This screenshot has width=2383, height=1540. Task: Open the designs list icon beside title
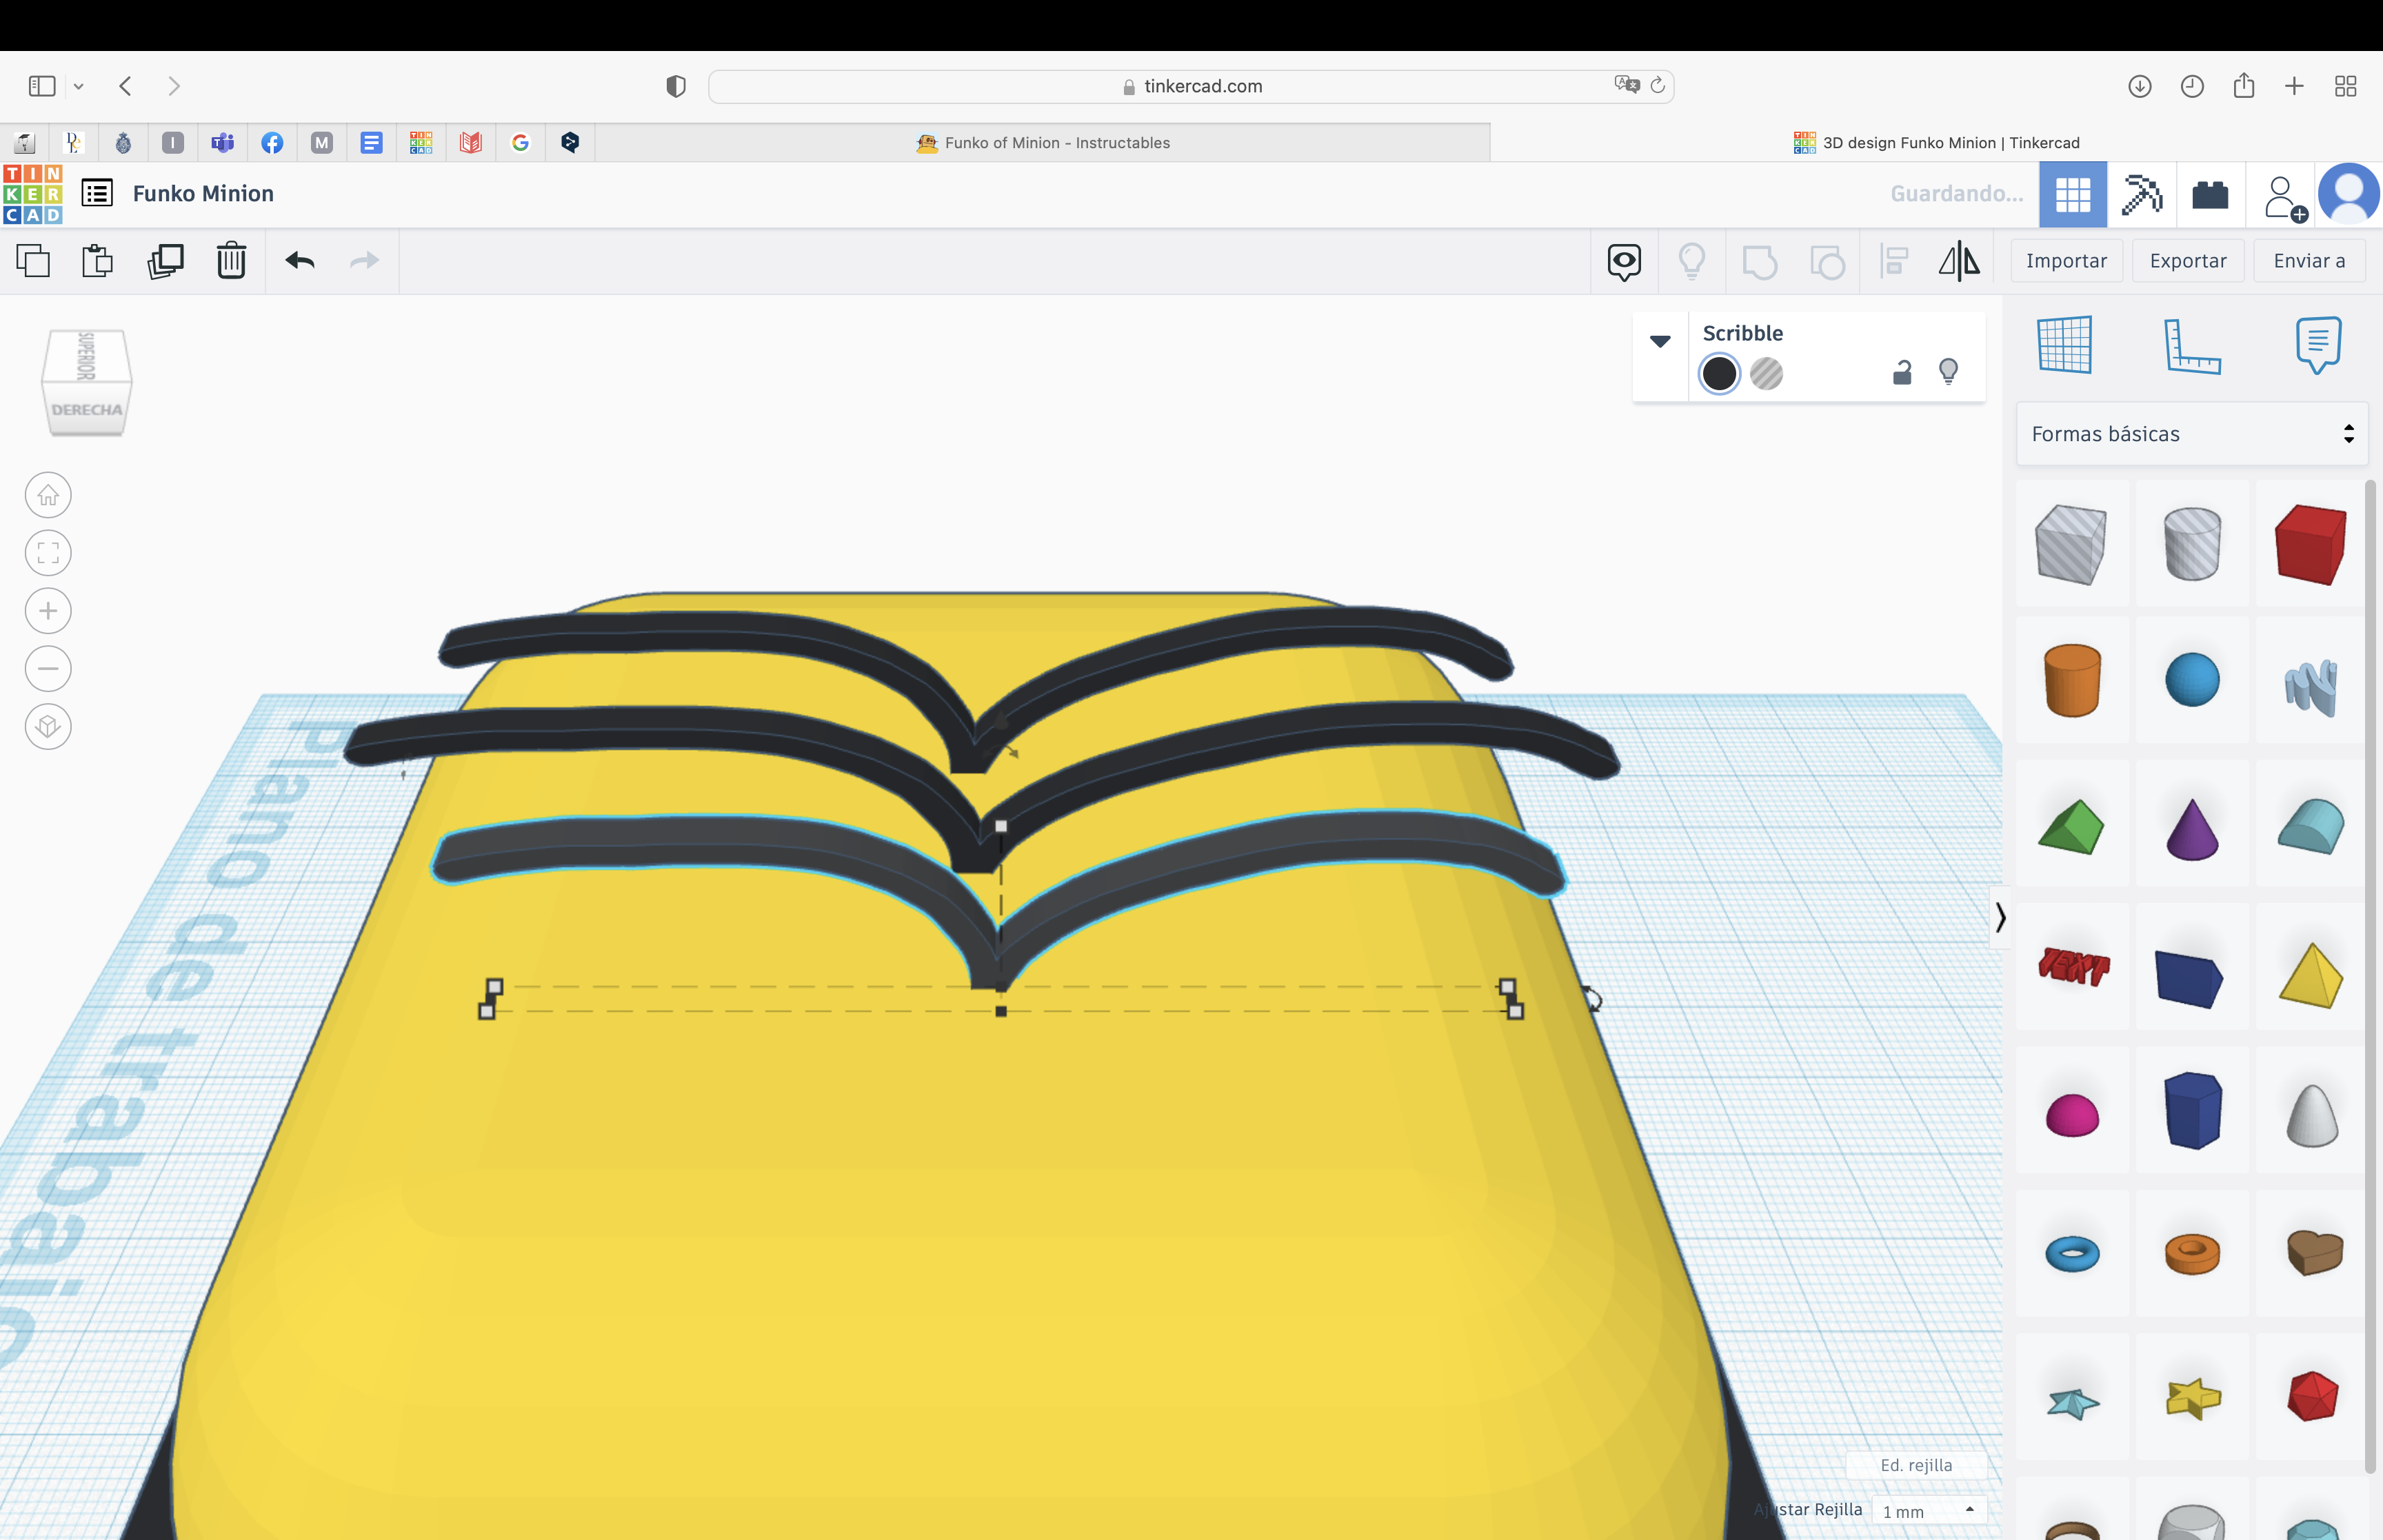pos(97,193)
